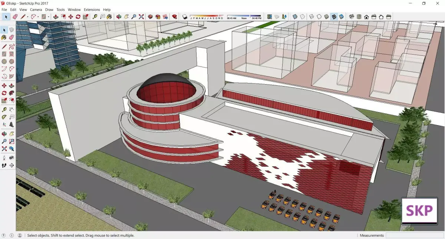Click the model credits status icon

click(12, 235)
